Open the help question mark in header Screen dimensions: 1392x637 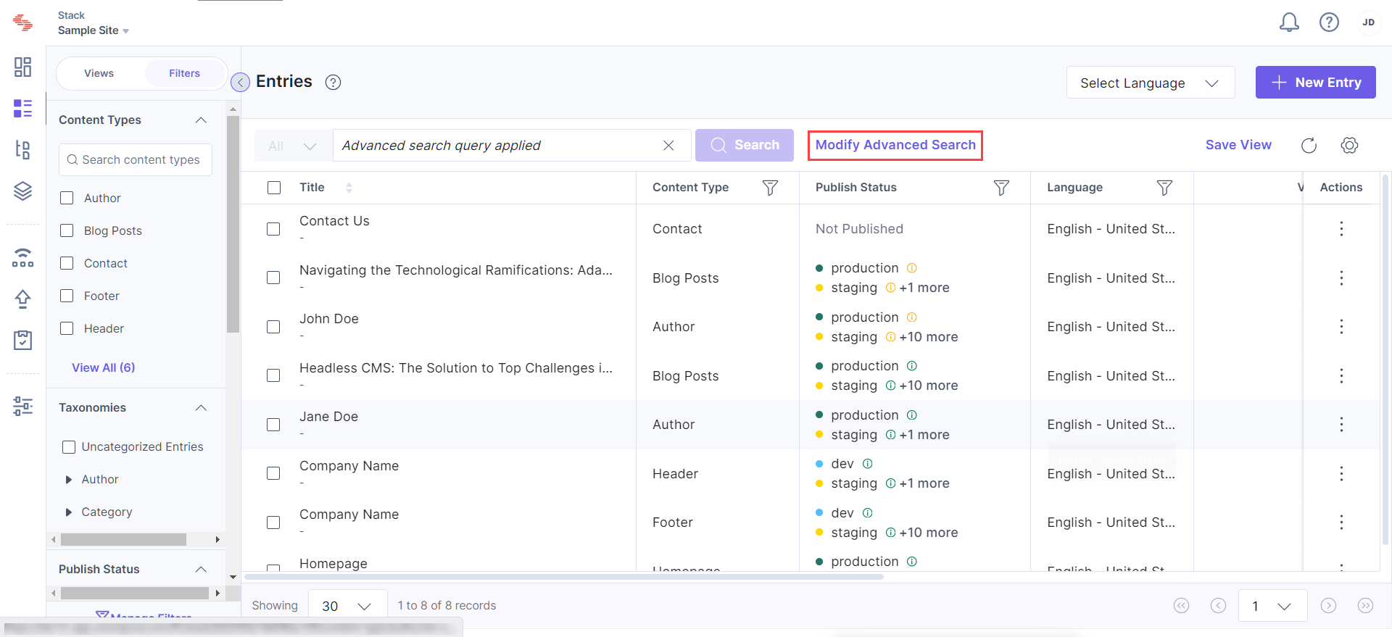pyautogui.click(x=1329, y=22)
